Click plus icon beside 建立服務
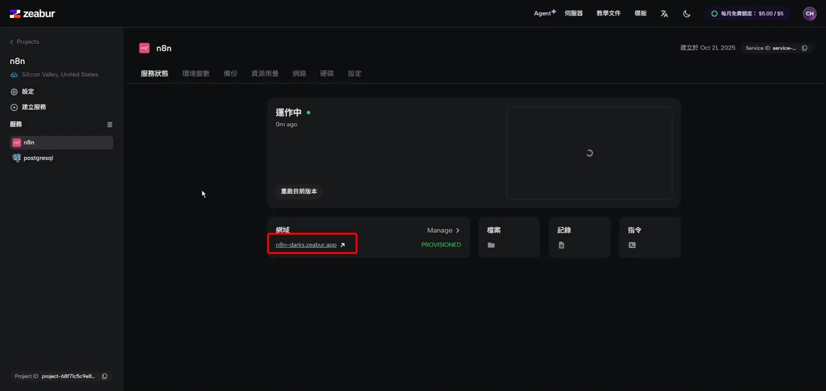 pos(14,107)
